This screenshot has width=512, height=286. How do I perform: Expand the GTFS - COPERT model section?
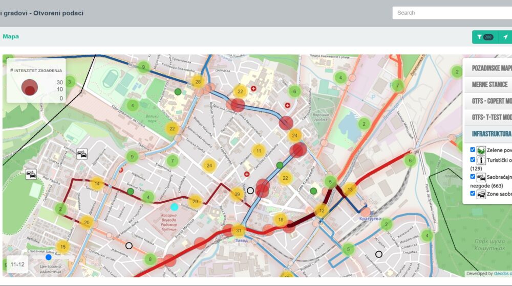point(491,101)
